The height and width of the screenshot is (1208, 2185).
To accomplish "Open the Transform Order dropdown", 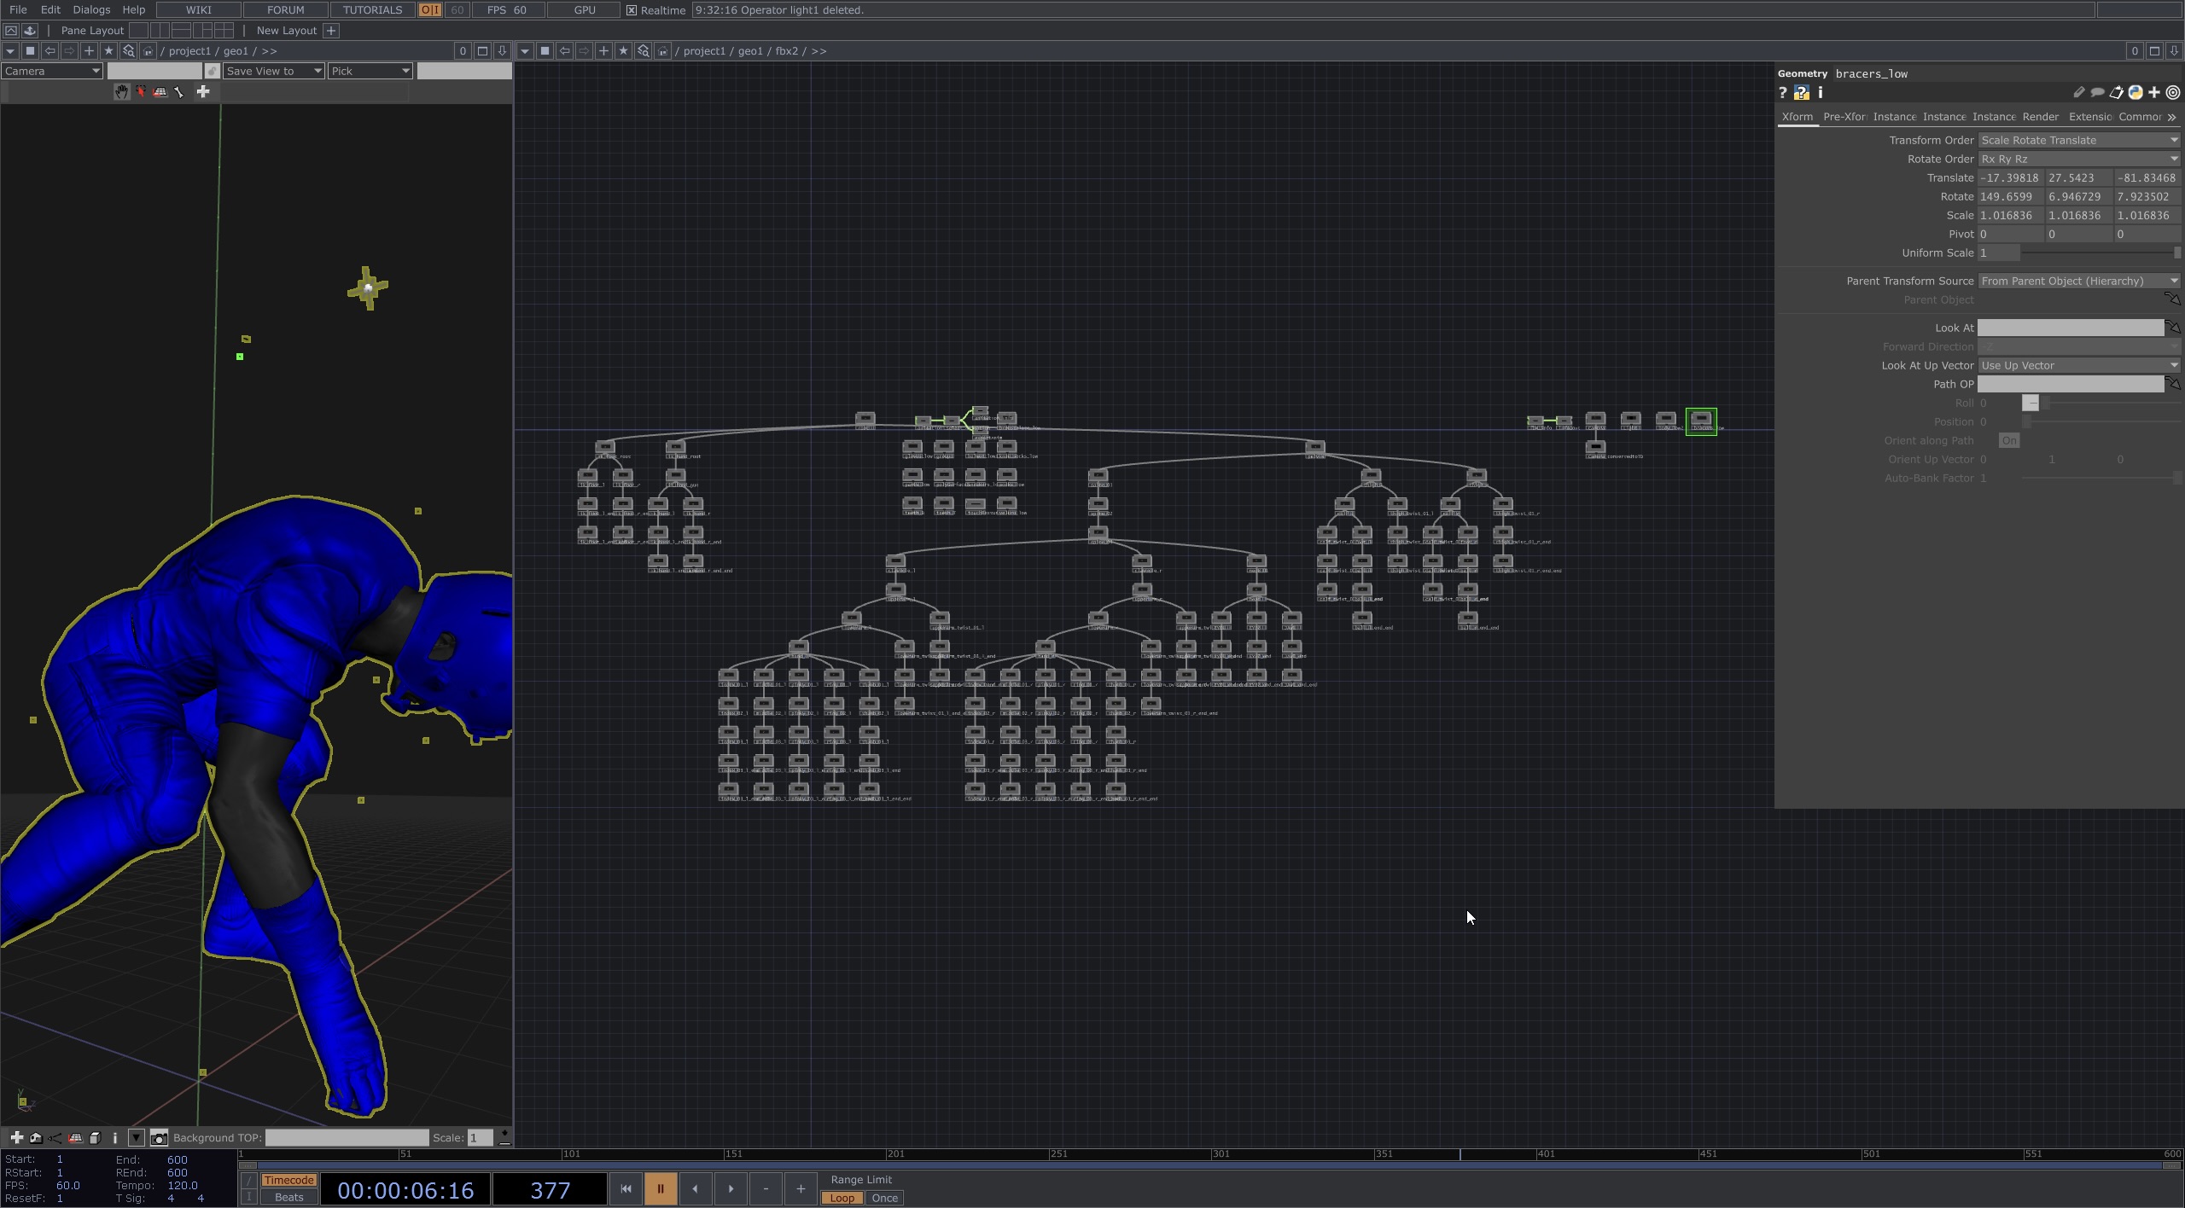I will 2078,140.
